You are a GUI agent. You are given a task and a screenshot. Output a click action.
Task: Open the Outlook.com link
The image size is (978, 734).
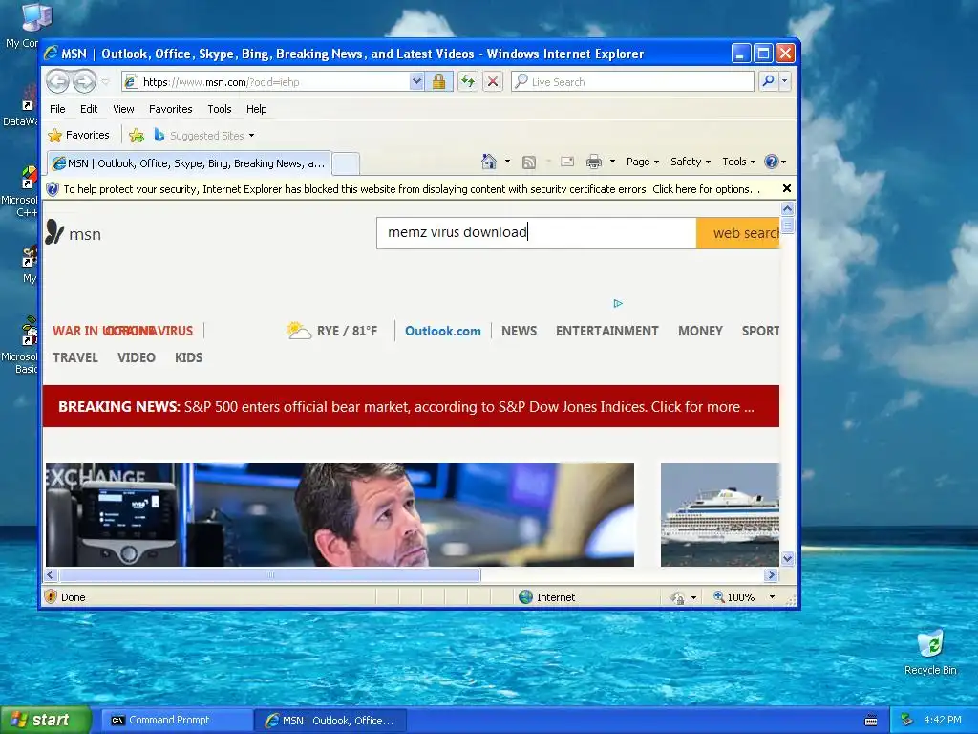point(443,331)
